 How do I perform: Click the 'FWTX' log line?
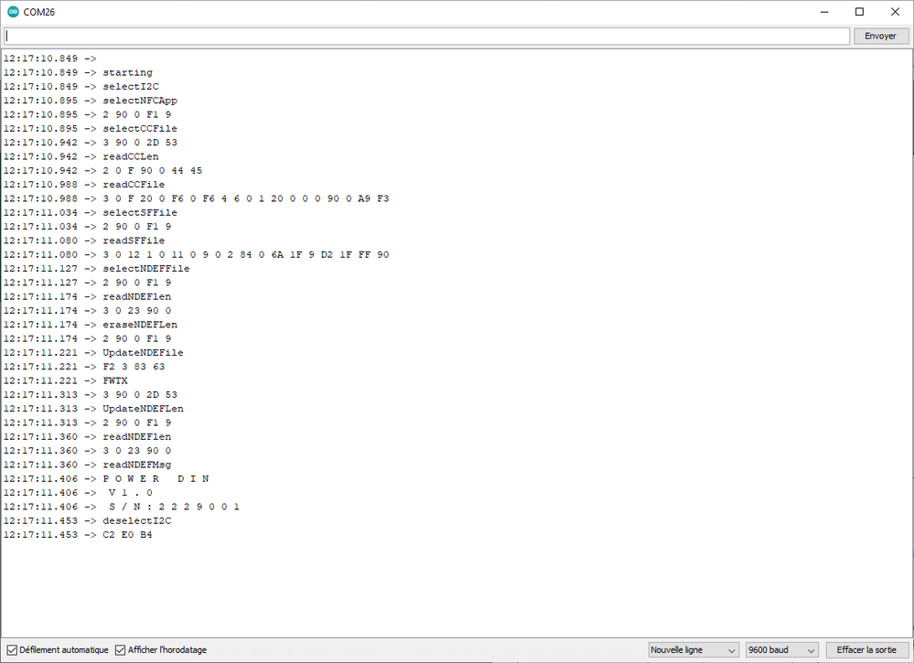click(x=65, y=380)
